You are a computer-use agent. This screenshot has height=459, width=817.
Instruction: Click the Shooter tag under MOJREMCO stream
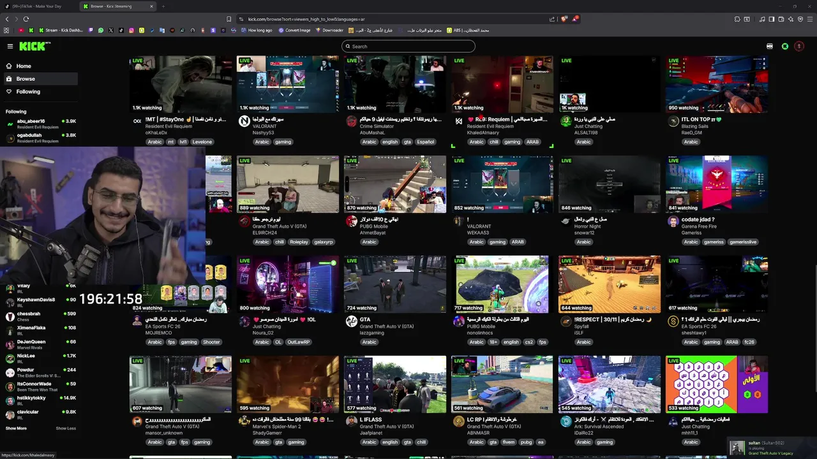211,342
